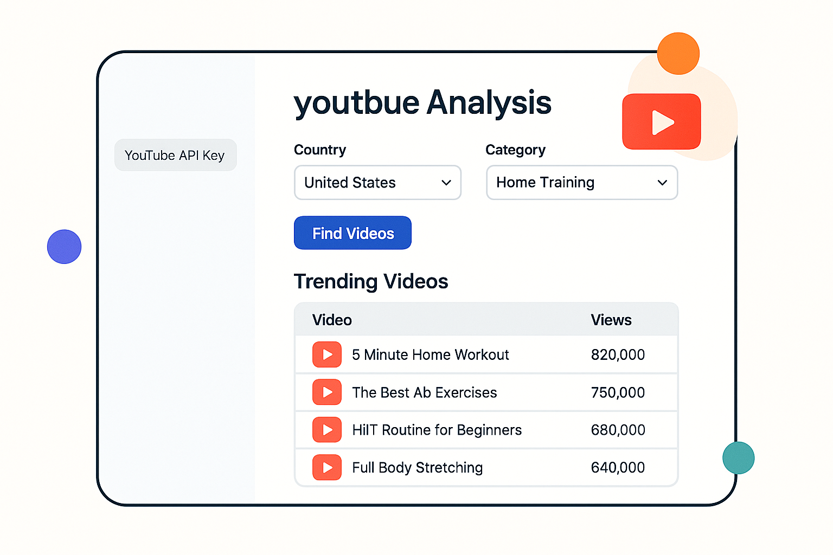Click the Find Videos button
The width and height of the screenshot is (833, 555).
352,233
